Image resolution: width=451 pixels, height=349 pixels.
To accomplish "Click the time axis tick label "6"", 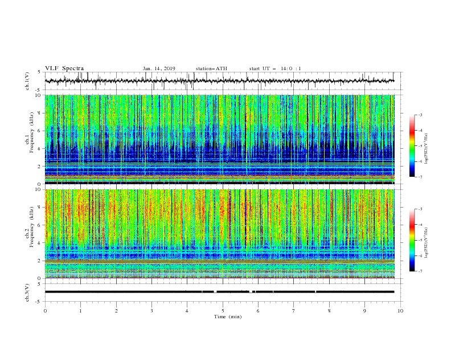I will coord(258,311).
